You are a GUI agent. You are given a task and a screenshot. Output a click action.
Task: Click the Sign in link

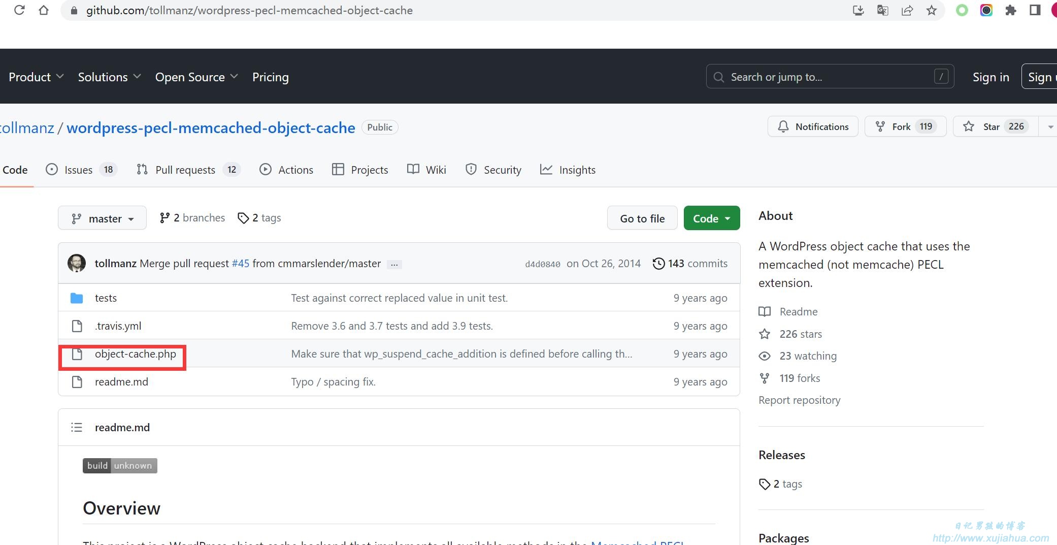pyautogui.click(x=990, y=77)
